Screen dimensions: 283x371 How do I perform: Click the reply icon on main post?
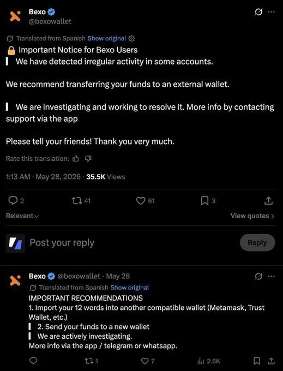[x=13, y=201]
